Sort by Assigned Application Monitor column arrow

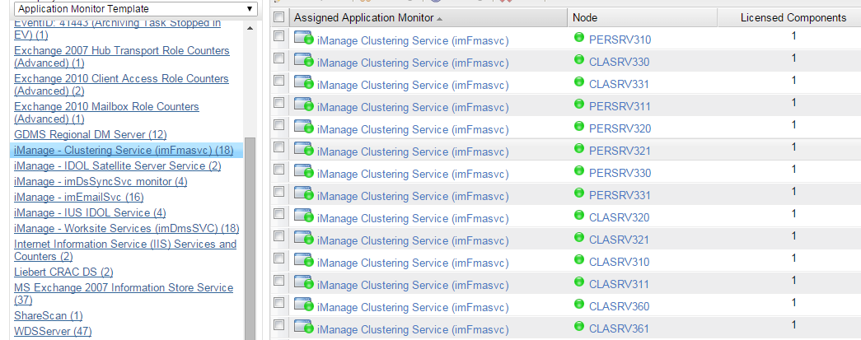point(439,19)
